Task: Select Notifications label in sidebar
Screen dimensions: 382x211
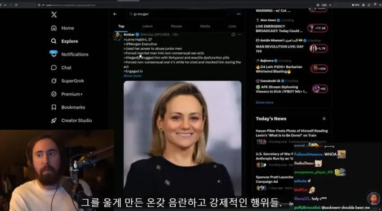Action: coord(75,54)
